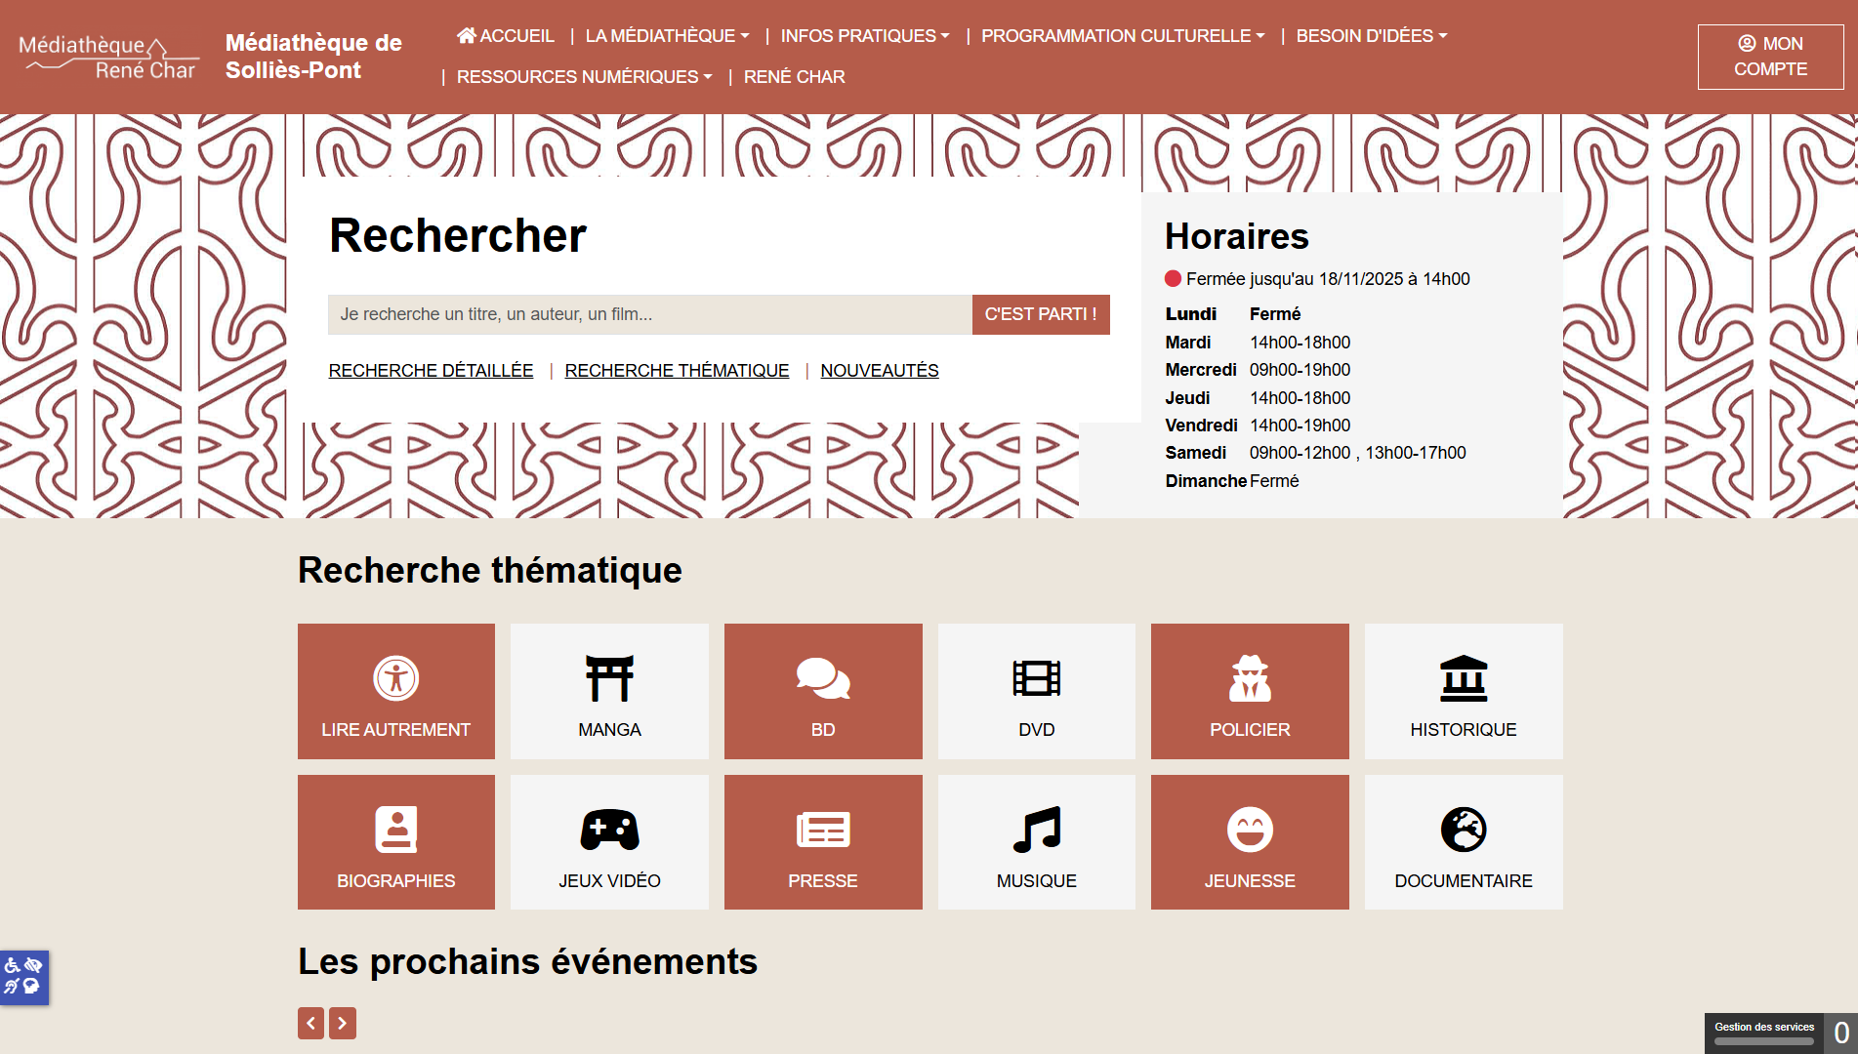Open the accessibility widget at bottom left
Viewport: 1858px width, 1054px height.
click(23, 976)
